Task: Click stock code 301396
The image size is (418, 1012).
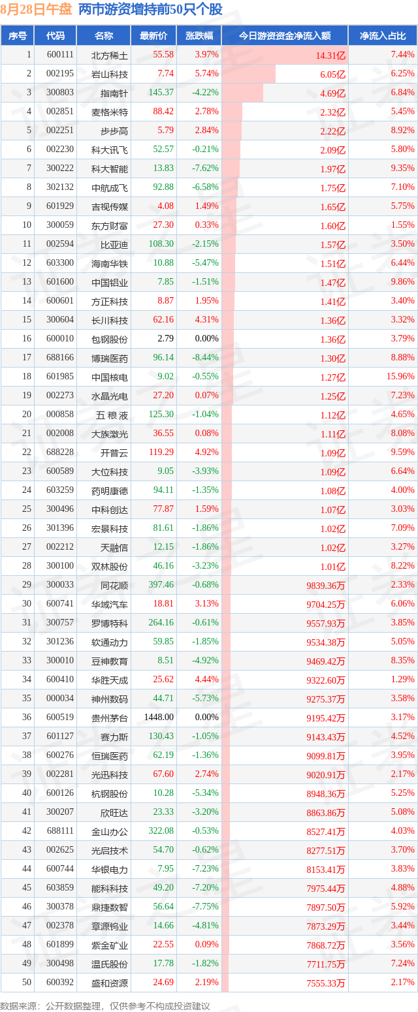Action: point(60,528)
